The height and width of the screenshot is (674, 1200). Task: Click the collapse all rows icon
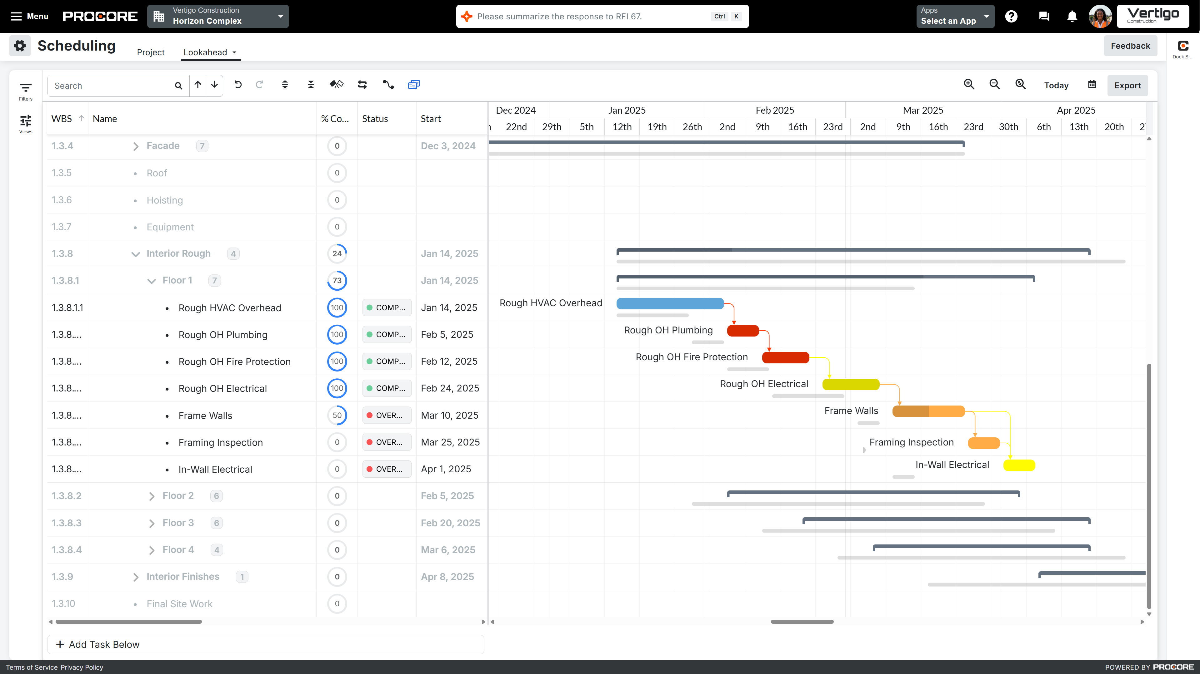pos(311,85)
